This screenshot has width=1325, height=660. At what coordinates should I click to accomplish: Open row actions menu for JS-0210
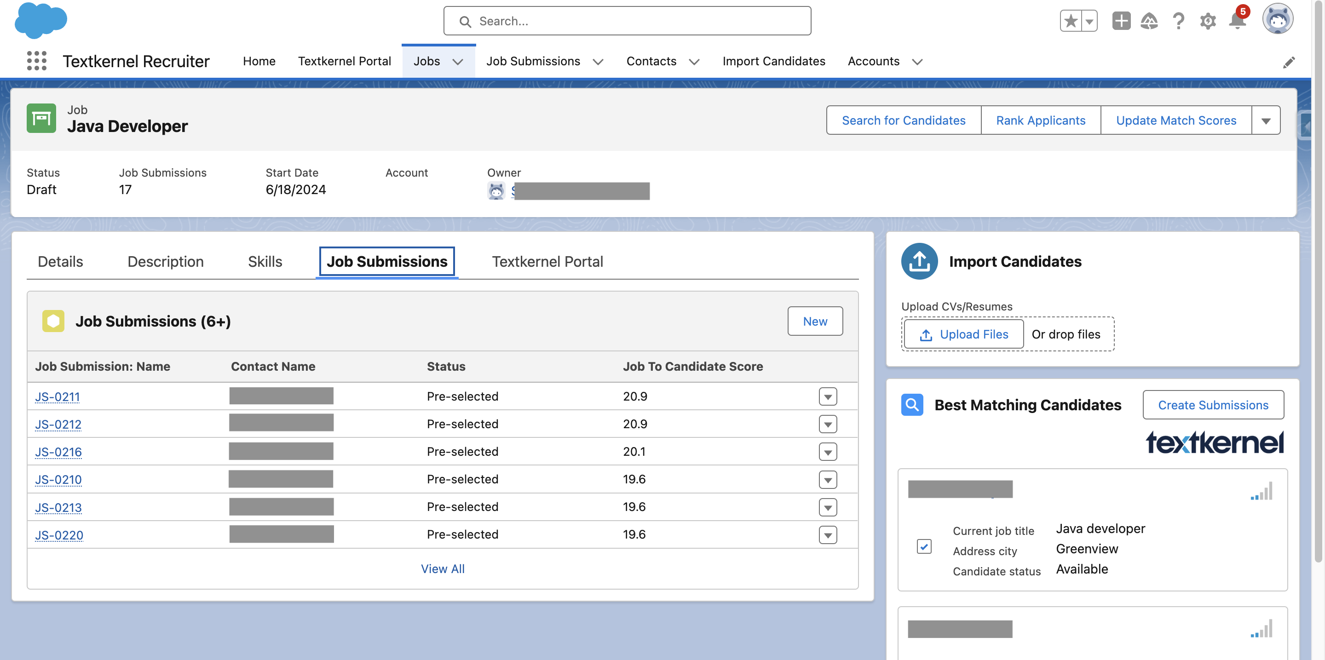pos(828,480)
